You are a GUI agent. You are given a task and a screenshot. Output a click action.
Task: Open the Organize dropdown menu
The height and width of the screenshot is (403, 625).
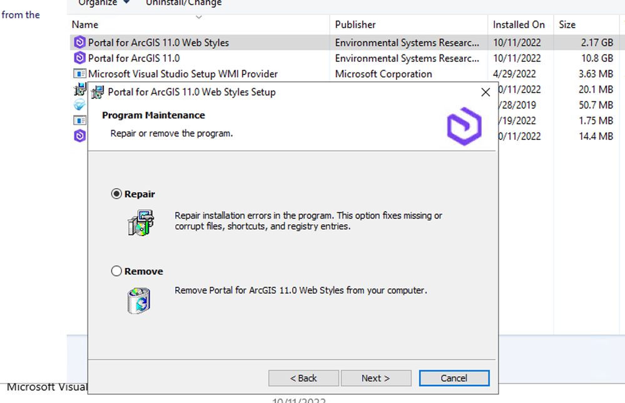point(104,3)
